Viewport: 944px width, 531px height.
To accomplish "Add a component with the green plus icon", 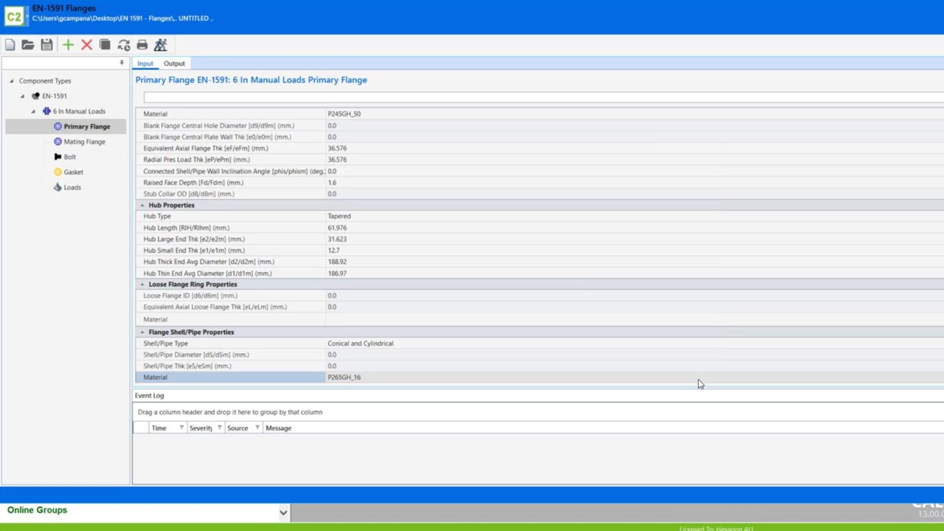I will coord(68,45).
